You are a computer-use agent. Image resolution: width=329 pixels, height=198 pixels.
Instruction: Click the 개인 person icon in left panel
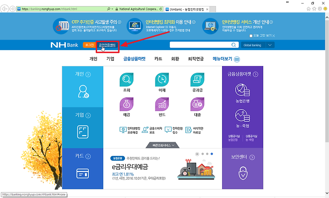83,91
